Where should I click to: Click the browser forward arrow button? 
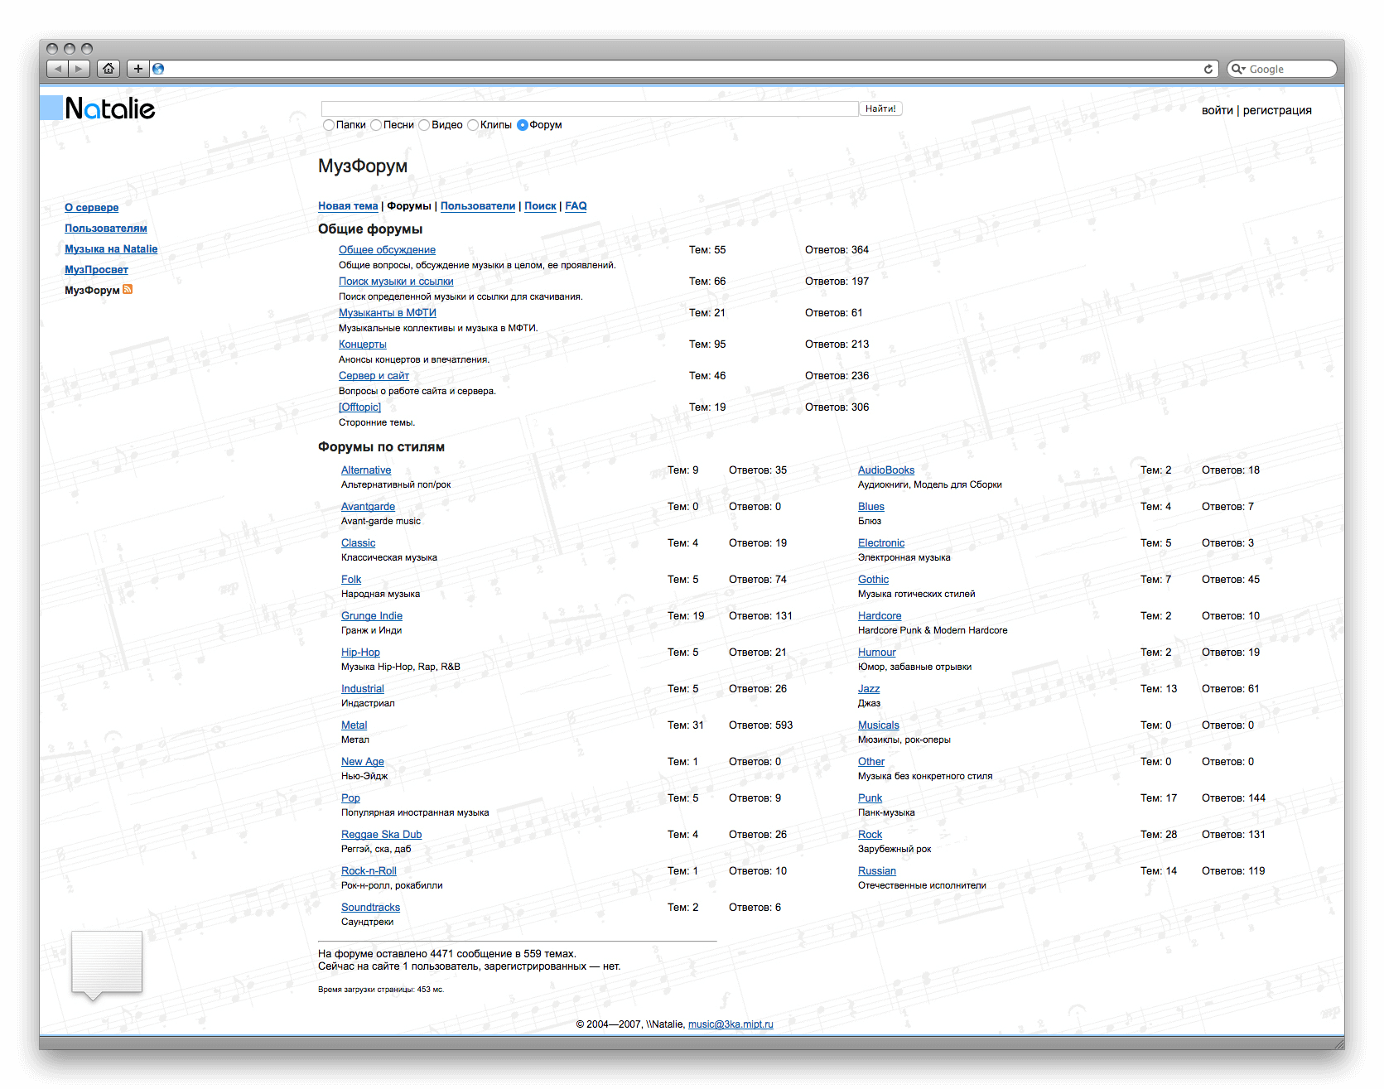pos(79,69)
